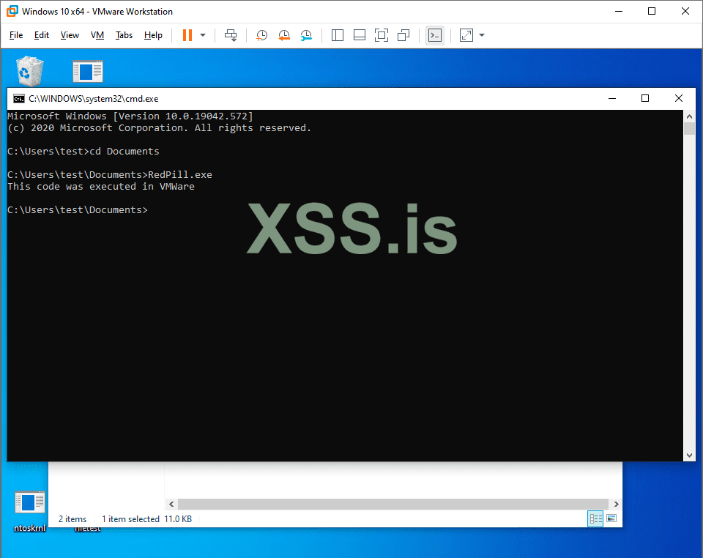The image size is (703, 558).
Task: Maximize the VMware Workstation window
Action: click(652, 11)
